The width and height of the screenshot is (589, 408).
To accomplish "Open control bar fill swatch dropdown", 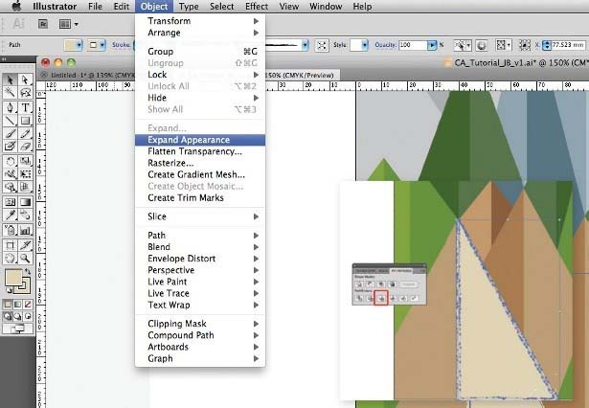I will tap(79, 45).
